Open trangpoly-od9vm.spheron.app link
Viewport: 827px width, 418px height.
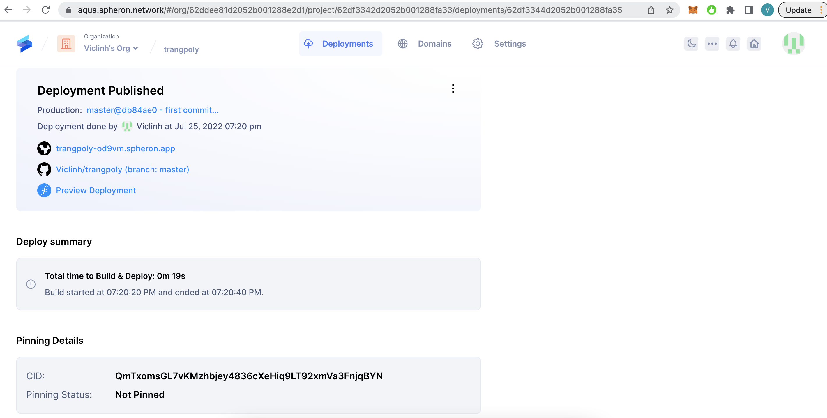[x=115, y=148]
